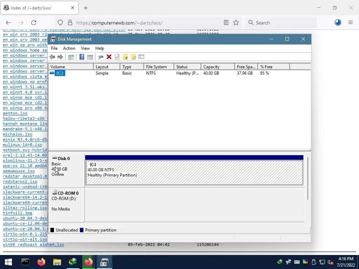Open the View menu in Disk Management
Image resolution: width=359 pixels, height=269 pixels.
[85, 48]
